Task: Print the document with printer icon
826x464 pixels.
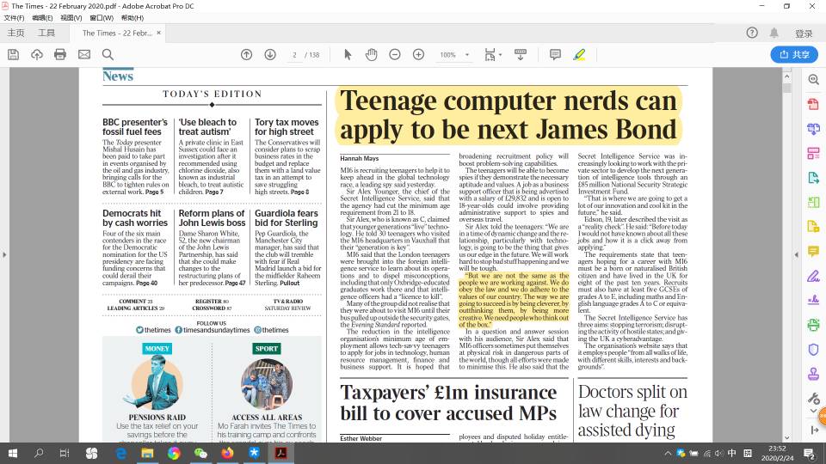Action: tap(60, 54)
